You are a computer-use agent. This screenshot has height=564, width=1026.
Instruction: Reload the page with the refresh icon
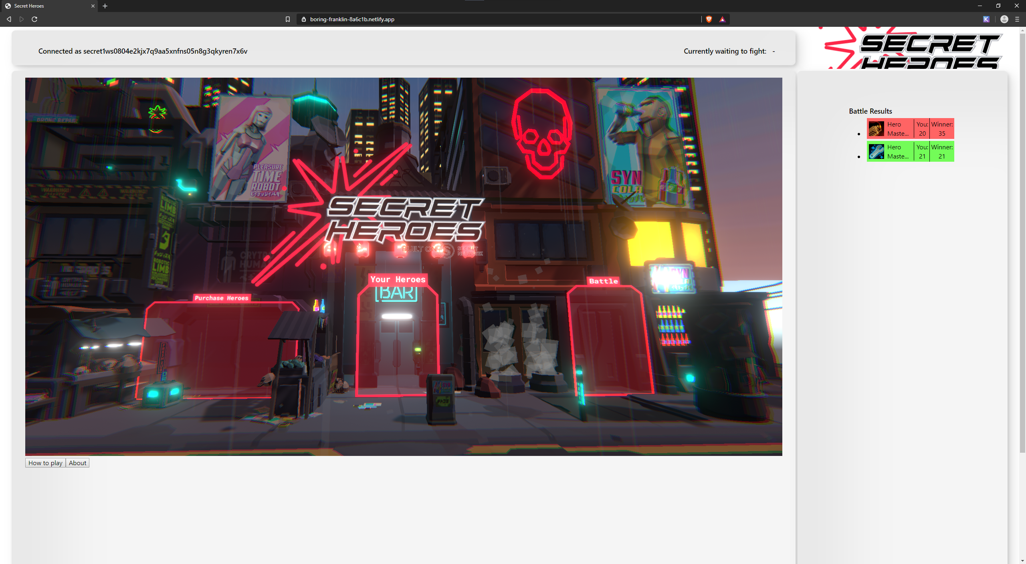pyautogui.click(x=34, y=19)
